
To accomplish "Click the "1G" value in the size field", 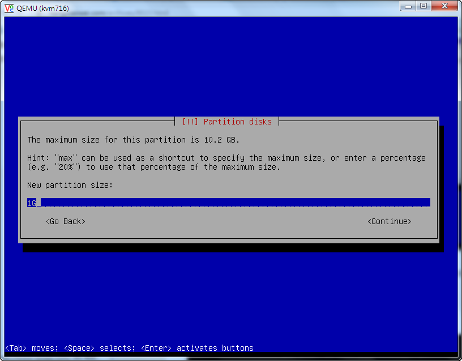I will point(32,203).
